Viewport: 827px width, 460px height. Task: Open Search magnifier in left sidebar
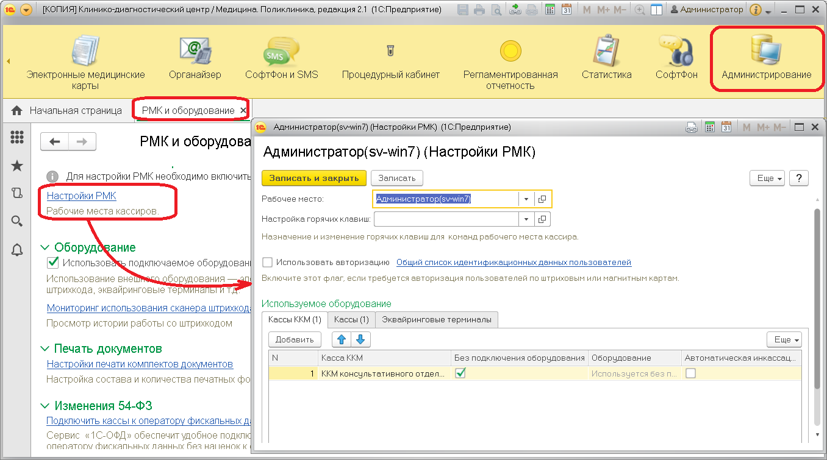point(17,221)
